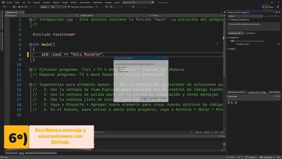282x159 pixels.
Task: Switch to Cambios de GIT tab
Action: click(257, 92)
